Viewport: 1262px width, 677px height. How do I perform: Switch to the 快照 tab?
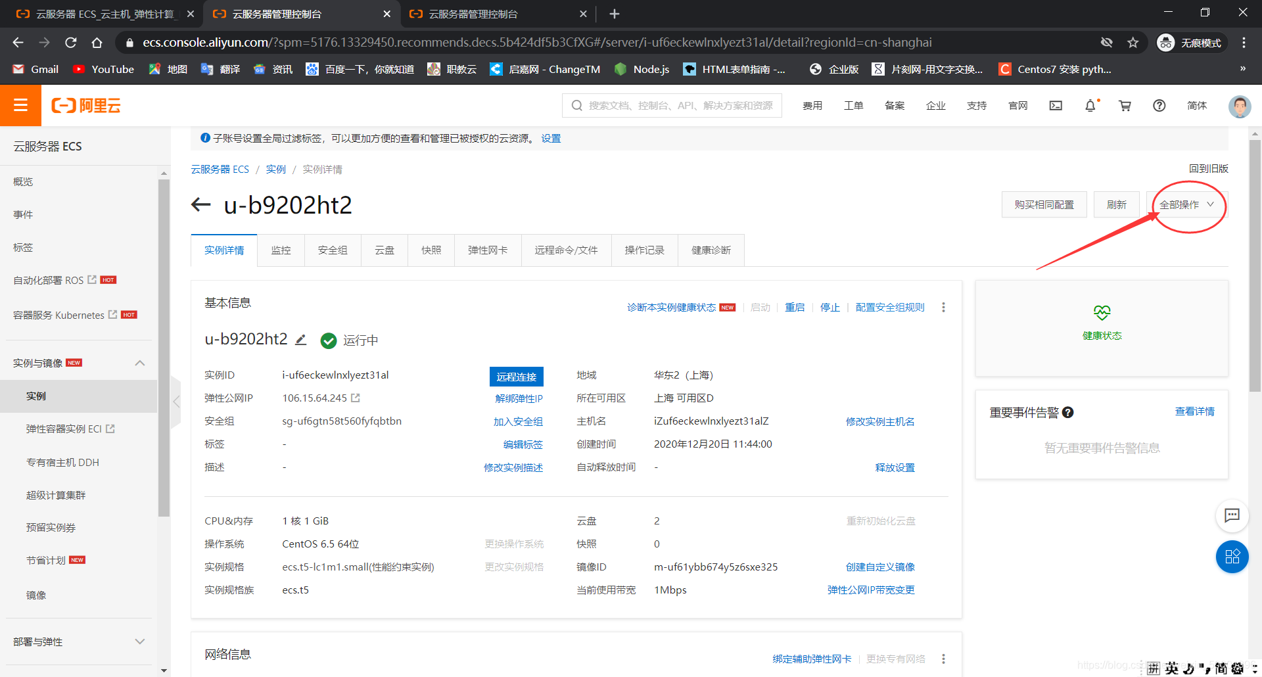pos(431,250)
